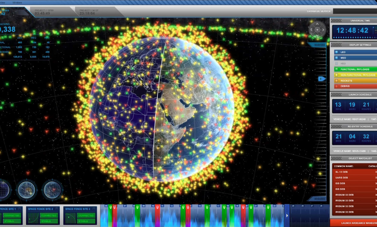377x227 pixels.
Task: Jump to hour 07 on timeline
Action: click(x=125, y=206)
